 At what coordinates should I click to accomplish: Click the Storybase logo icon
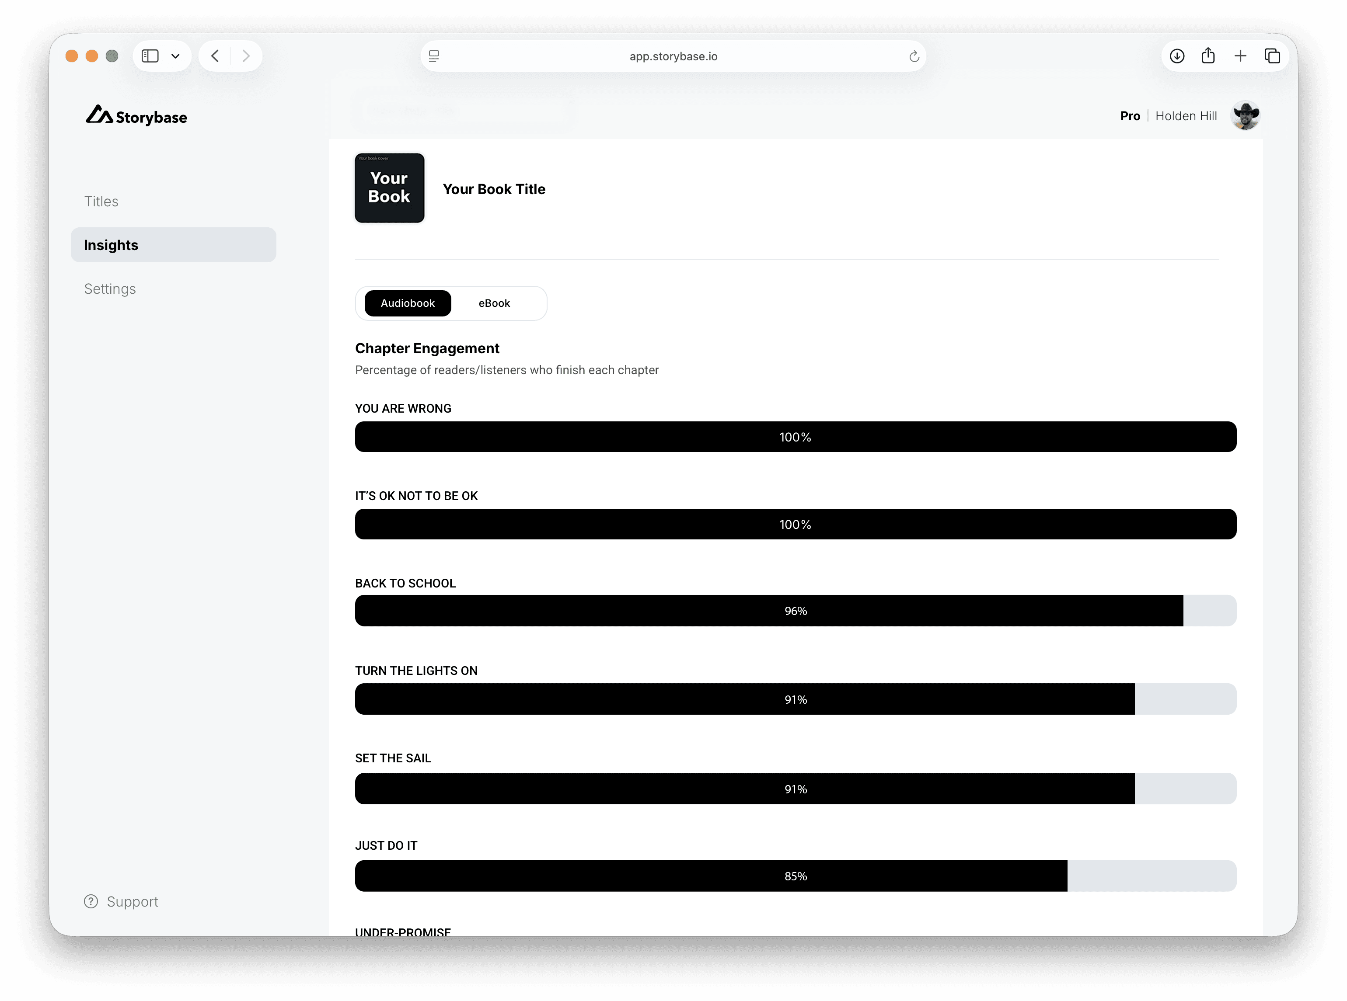[x=99, y=115]
